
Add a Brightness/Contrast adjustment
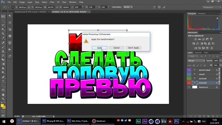(x=195, y=39)
